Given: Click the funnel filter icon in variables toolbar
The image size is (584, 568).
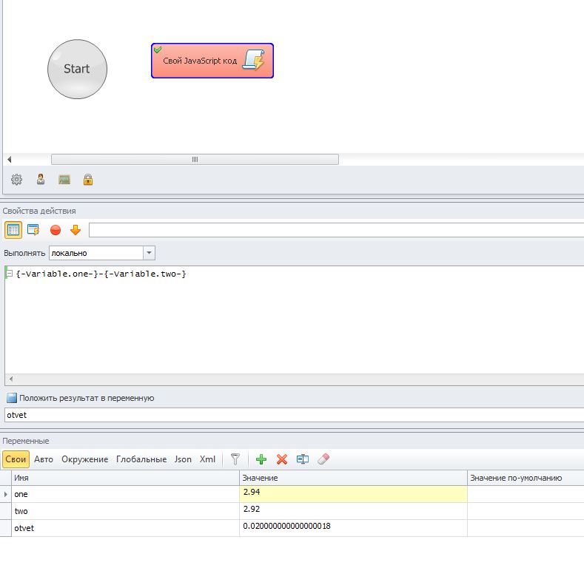Looking at the screenshot, I should [x=235, y=459].
